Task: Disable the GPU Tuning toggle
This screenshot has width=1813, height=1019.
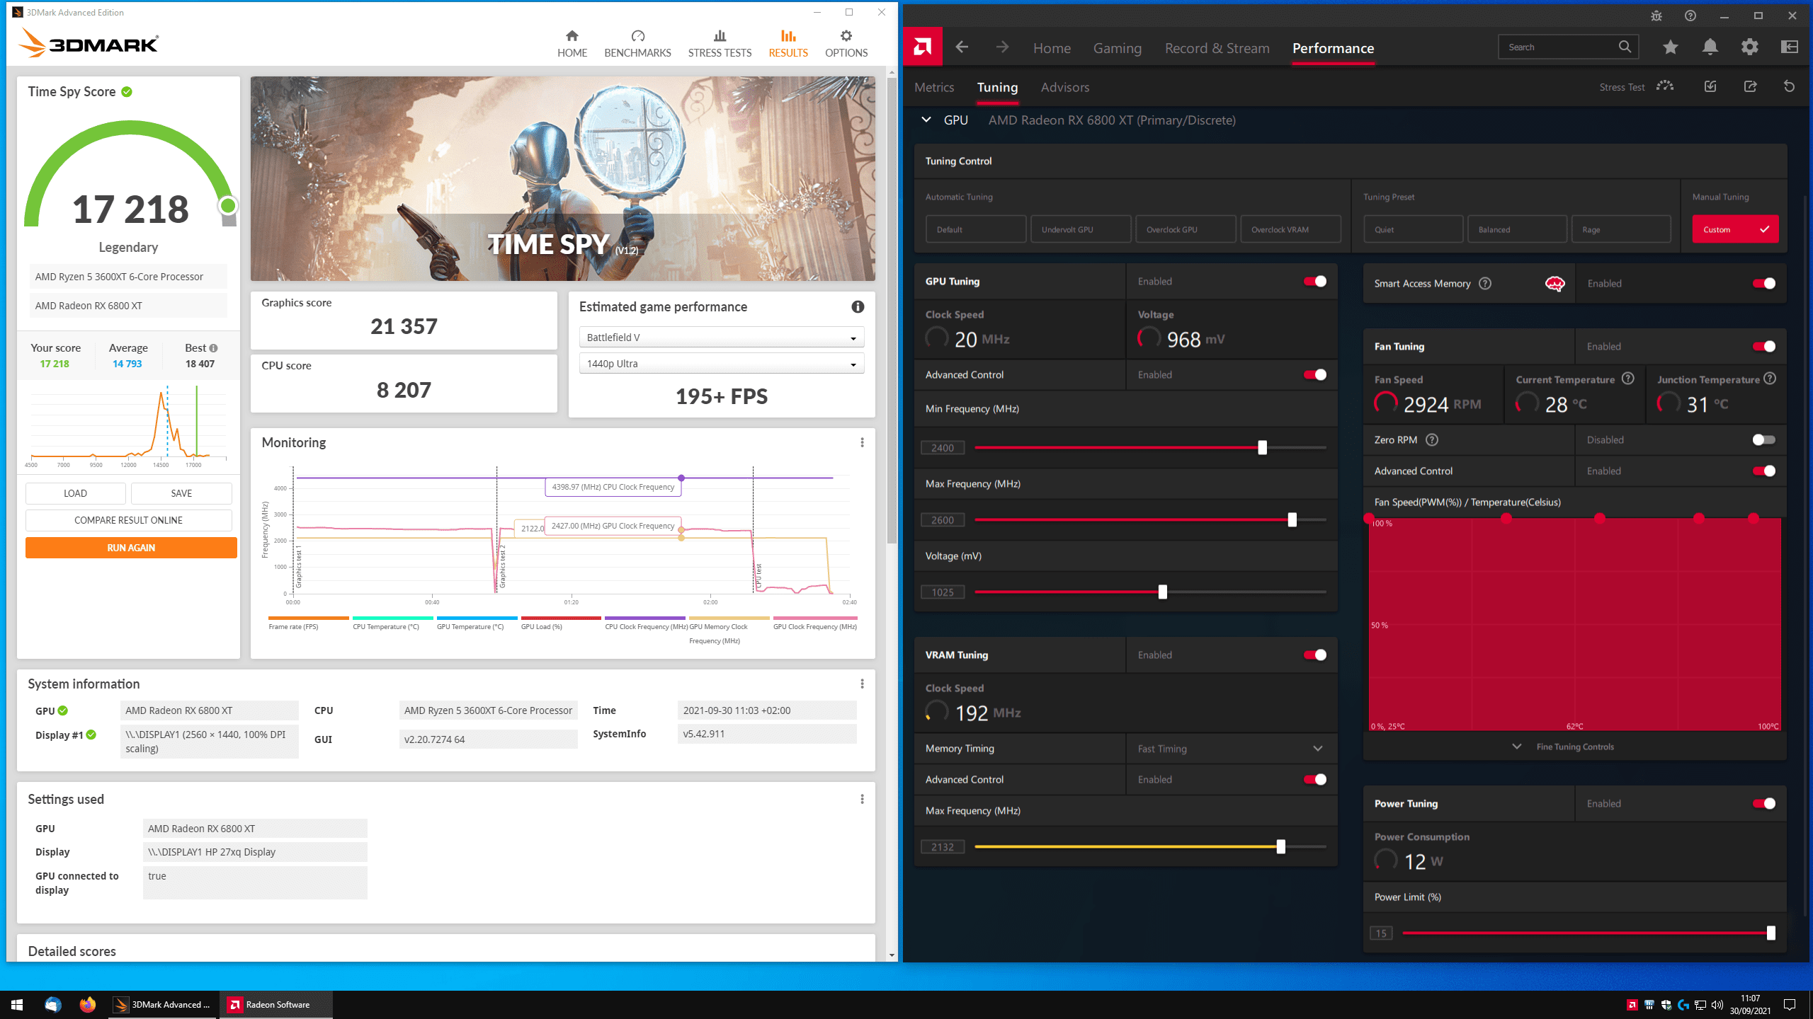Action: [1315, 282]
